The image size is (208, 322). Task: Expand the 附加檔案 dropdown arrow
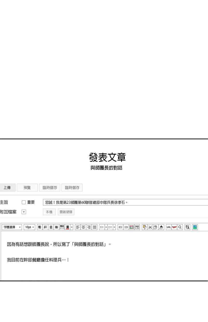[24, 212]
